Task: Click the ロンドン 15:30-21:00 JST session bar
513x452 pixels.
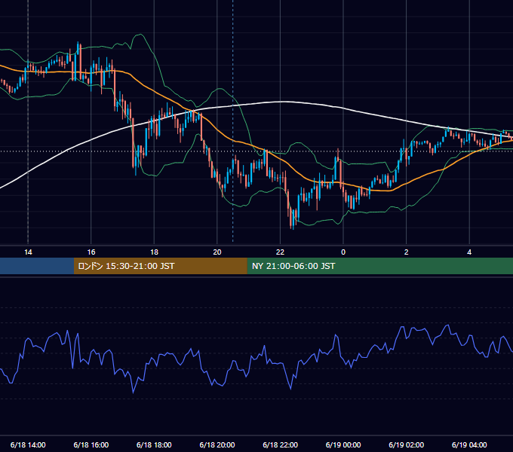Action: click(160, 266)
